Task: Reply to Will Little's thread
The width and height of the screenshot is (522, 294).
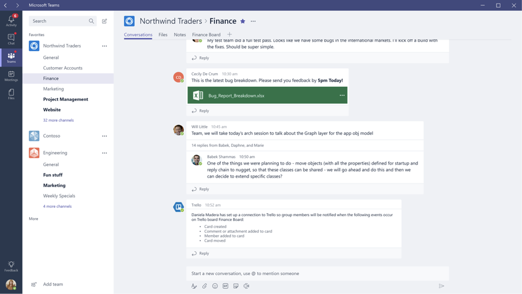Action: coord(200,189)
